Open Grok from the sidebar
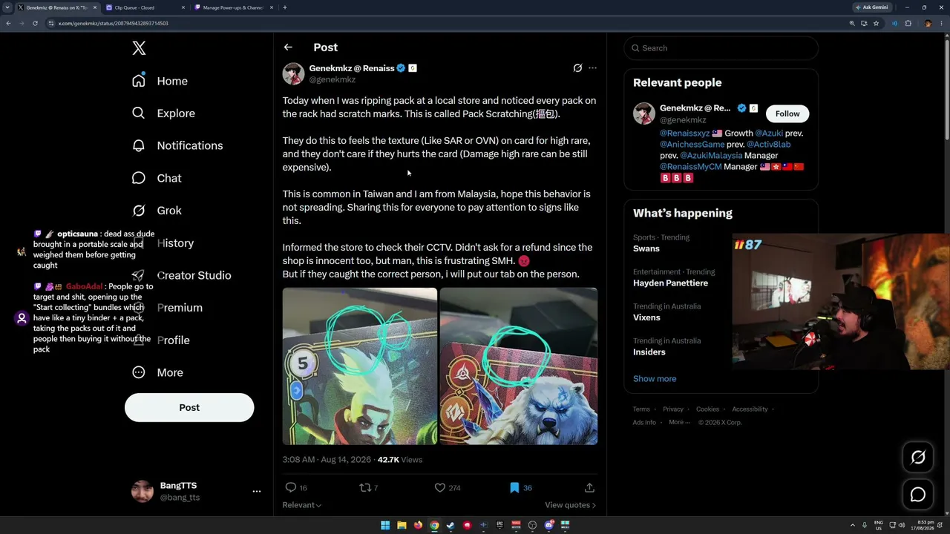 [x=157, y=211]
